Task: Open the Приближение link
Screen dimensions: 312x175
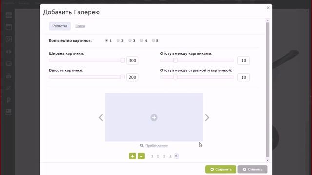Action: 156,146
